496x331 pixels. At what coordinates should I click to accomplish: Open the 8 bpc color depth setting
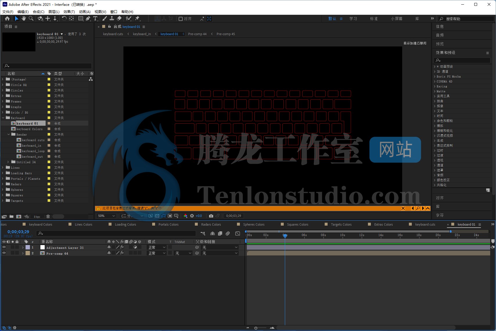tap(37, 217)
